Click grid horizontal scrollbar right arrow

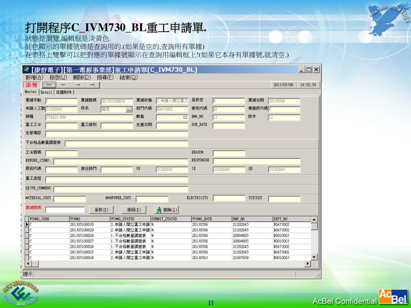pos(308,263)
